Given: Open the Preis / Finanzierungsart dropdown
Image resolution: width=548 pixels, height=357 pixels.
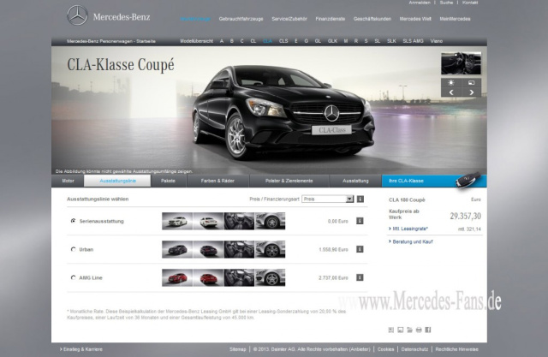Looking at the screenshot, I should point(326,199).
